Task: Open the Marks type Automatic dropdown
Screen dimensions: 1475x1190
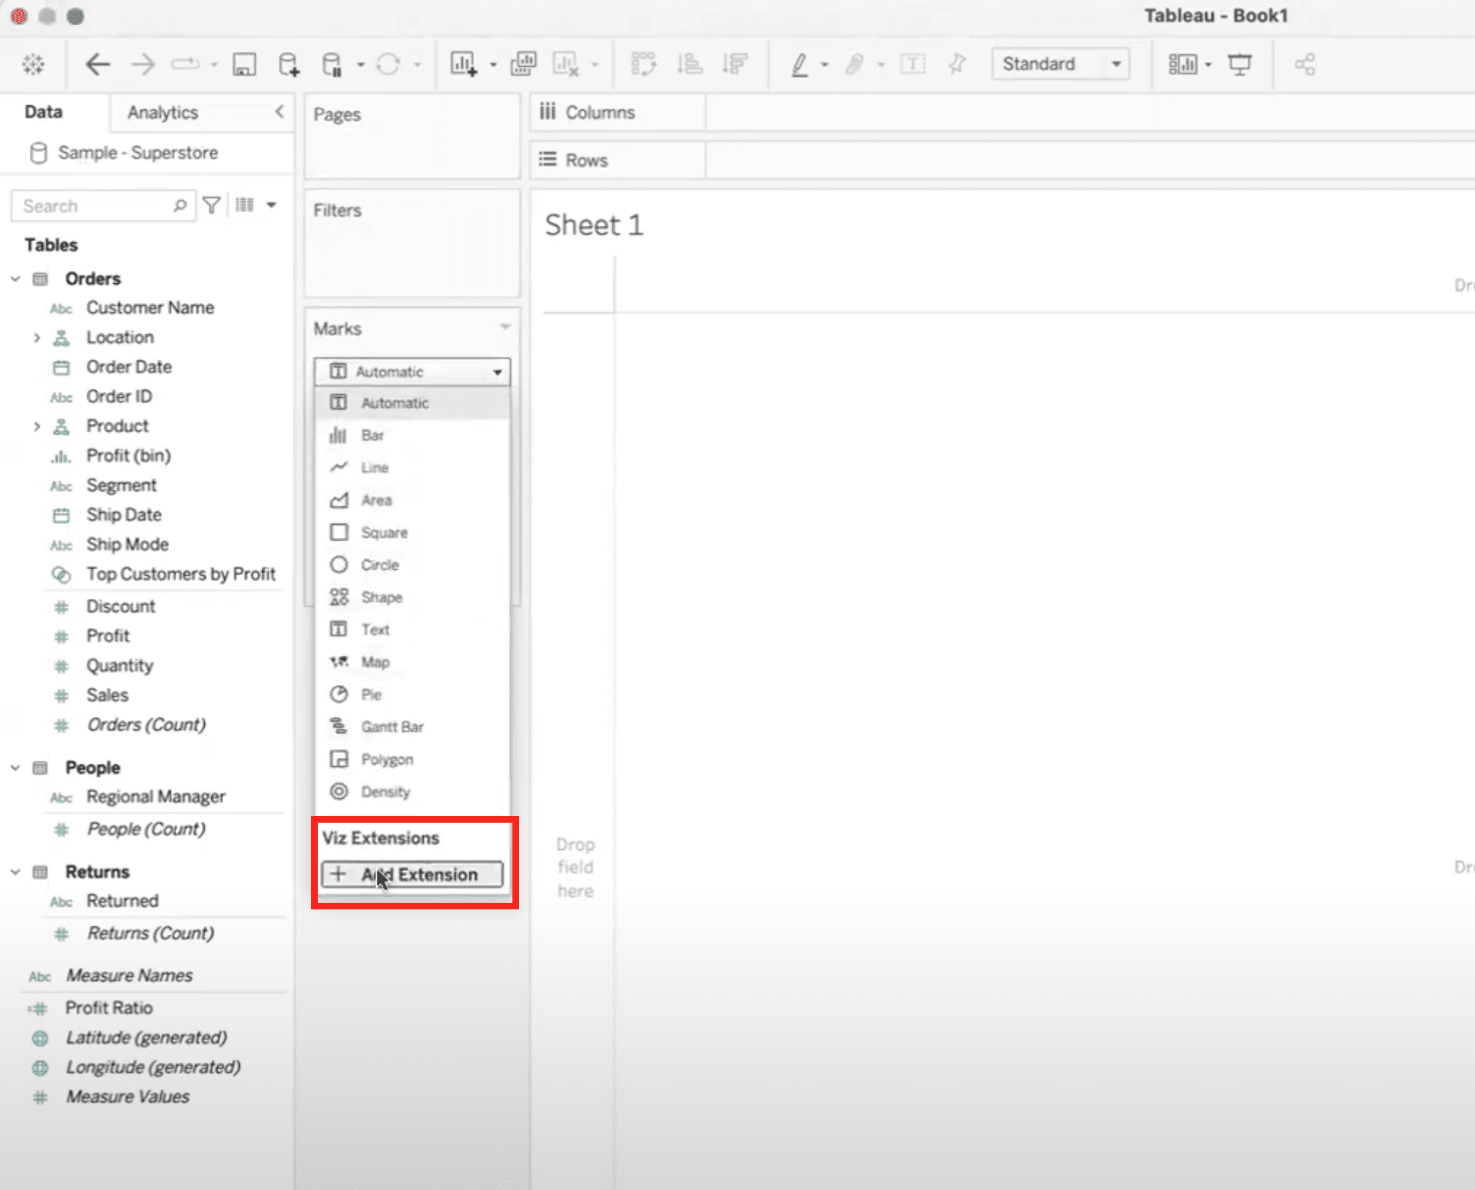Action: (412, 371)
